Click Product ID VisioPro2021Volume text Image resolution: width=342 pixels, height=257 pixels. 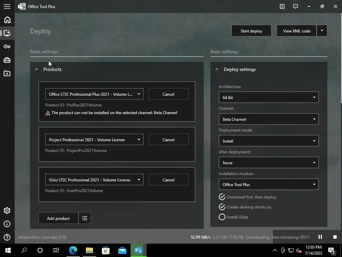point(74,190)
